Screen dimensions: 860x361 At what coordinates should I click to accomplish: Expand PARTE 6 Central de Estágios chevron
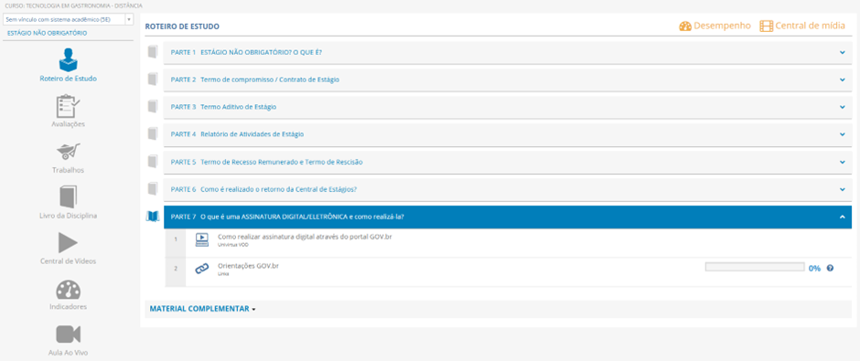842,189
